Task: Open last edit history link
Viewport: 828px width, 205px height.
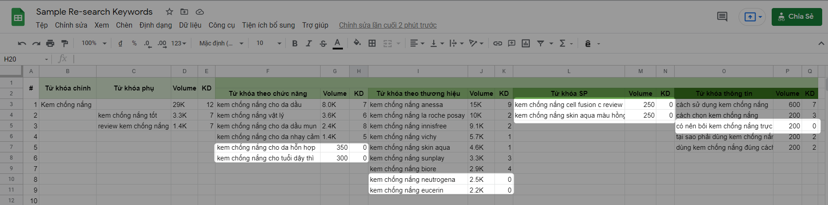Action: click(x=388, y=25)
